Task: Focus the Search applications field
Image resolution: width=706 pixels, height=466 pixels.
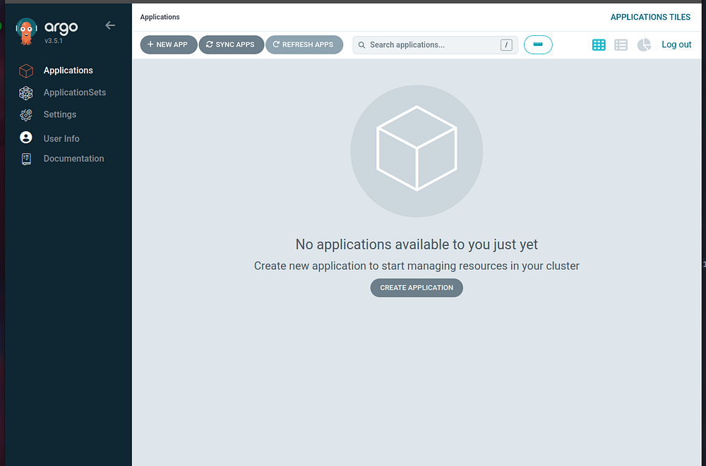Action: [x=435, y=45]
